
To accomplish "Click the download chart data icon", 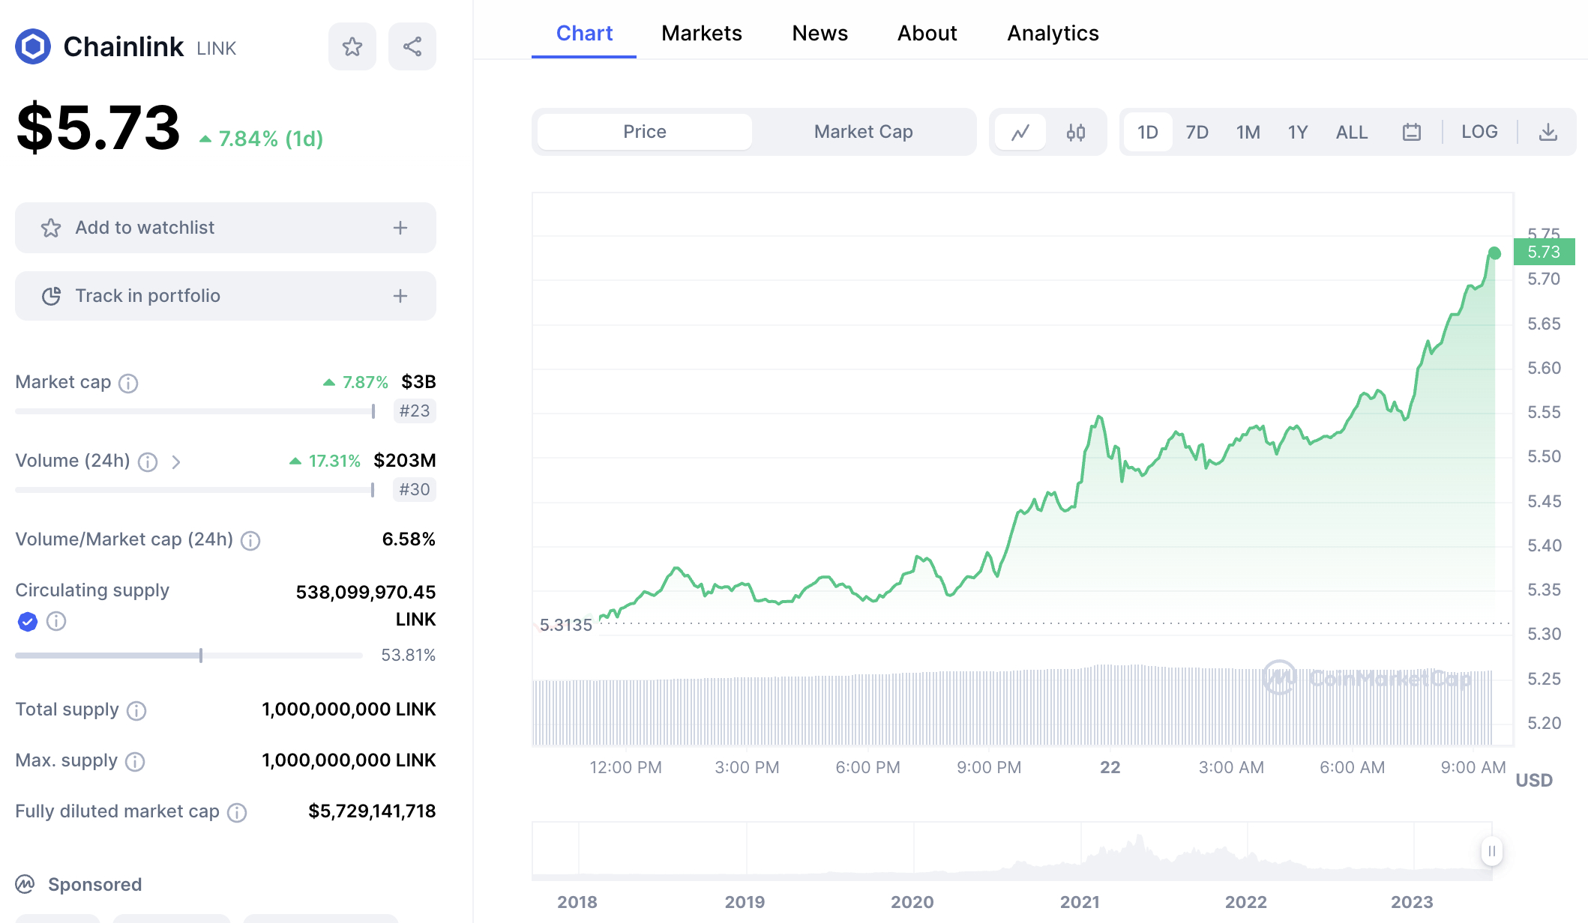I will coord(1548,133).
